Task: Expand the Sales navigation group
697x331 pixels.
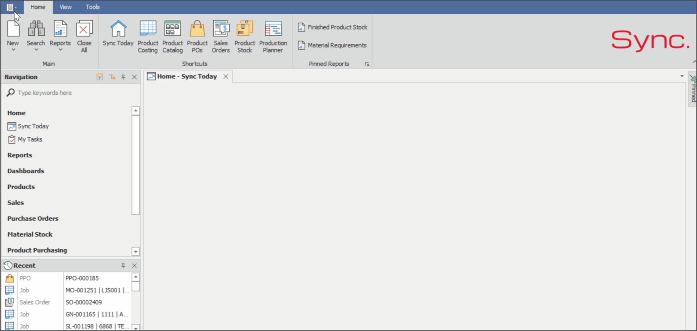Action: 16,203
